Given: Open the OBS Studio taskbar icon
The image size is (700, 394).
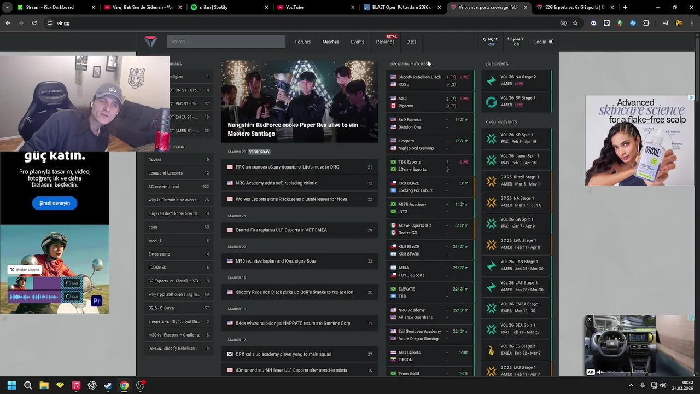Looking at the screenshot, I should click(x=141, y=385).
